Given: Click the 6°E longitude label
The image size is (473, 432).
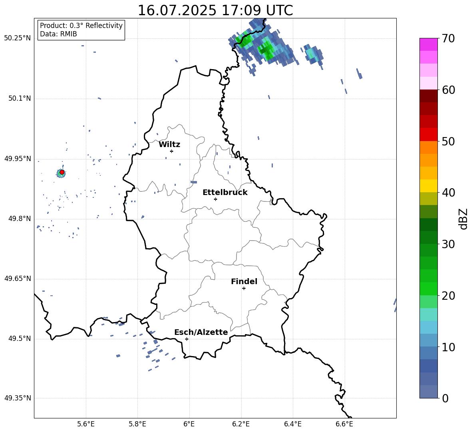Looking at the screenshot, I should click(x=189, y=424).
